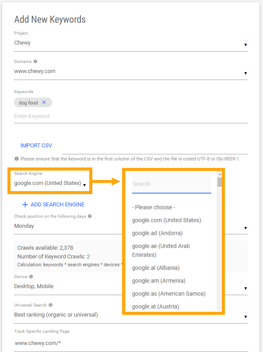Click the info icon beside the CSV note

18,158
